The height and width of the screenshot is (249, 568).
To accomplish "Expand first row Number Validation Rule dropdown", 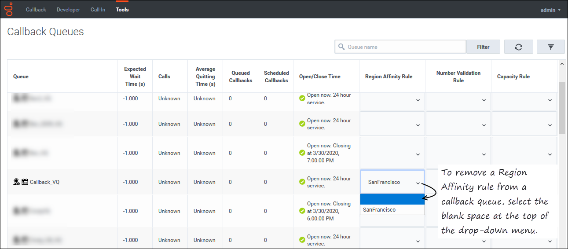I will pos(458,100).
